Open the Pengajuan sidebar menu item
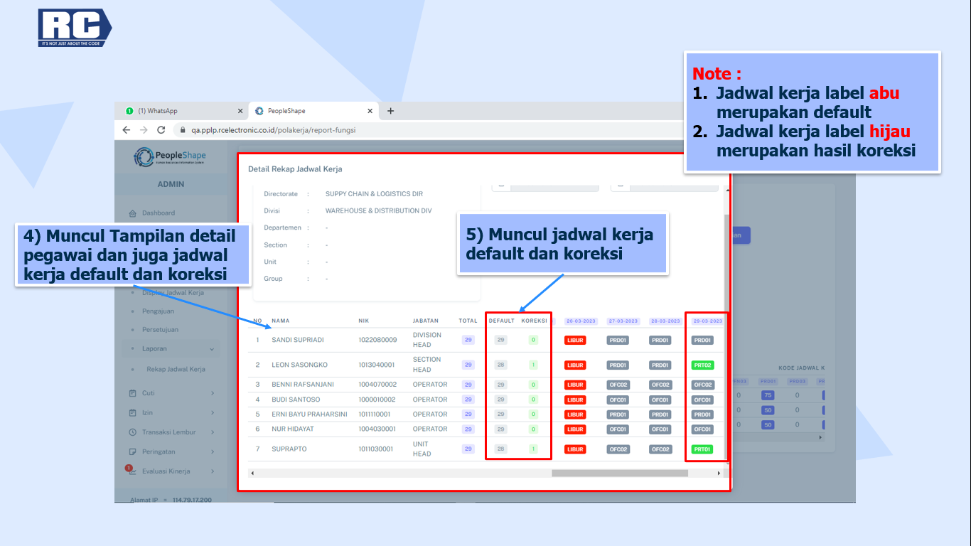 coord(158,311)
